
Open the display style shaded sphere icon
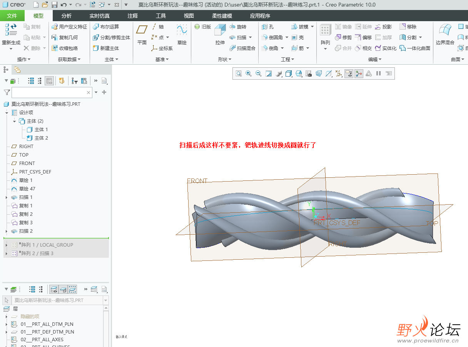279,73
